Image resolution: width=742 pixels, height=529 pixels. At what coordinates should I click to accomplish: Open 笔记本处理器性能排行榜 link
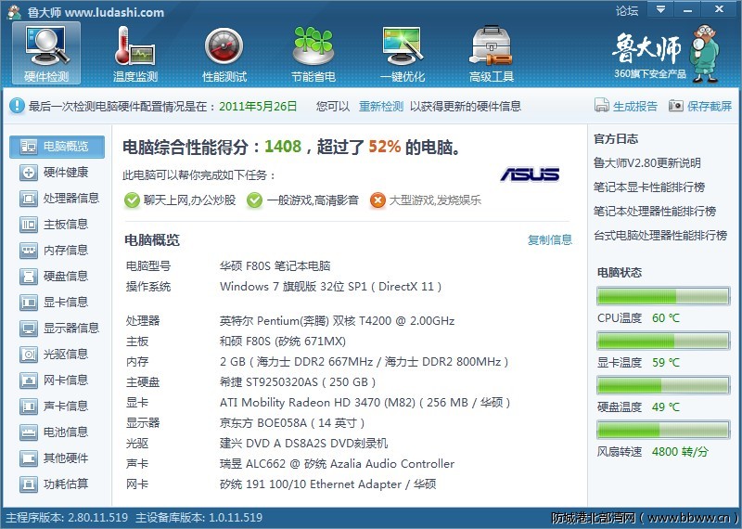click(x=655, y=212)
